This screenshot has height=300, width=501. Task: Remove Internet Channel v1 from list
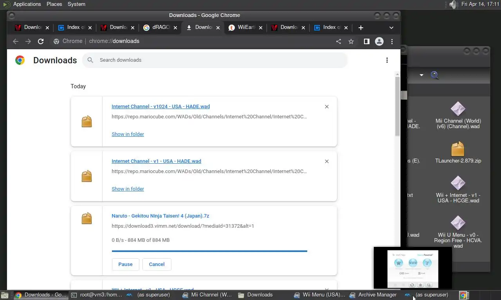[x=327, y=161]
